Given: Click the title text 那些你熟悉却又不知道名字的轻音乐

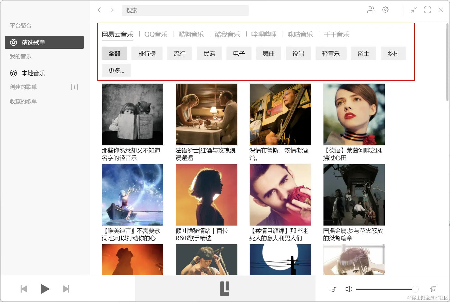Looking at the screenshot, I should pyautogui.click(x=131, y=154).
